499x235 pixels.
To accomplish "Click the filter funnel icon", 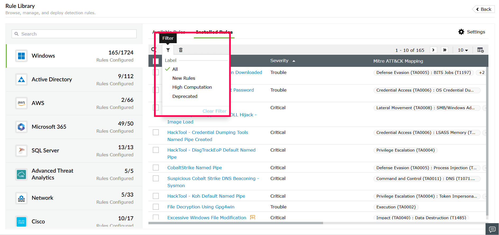I will pyautogui.click(x=168, y=50).
